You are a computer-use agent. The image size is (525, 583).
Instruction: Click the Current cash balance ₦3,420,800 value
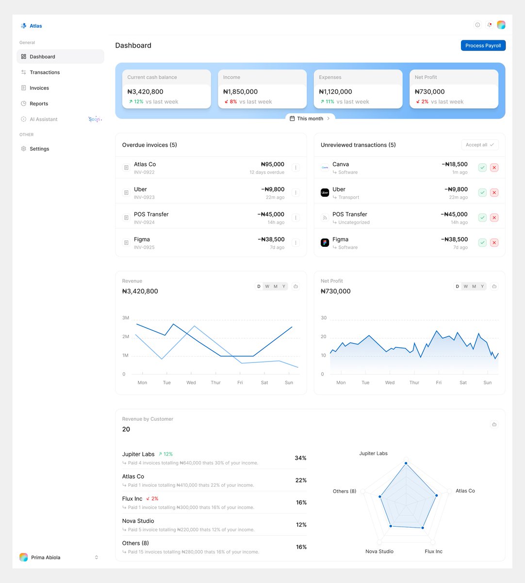coord(145,91)
